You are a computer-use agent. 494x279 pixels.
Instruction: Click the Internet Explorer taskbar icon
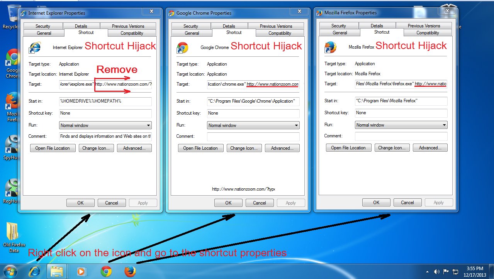pyautogui.click(x=35, y=271)
